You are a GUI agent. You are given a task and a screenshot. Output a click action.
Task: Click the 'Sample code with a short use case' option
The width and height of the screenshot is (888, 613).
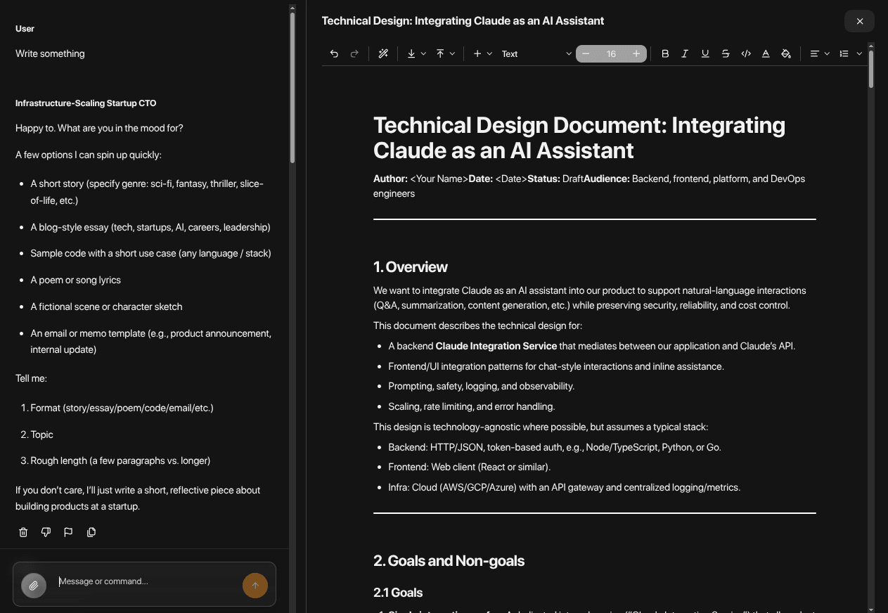tap(150, 253)
